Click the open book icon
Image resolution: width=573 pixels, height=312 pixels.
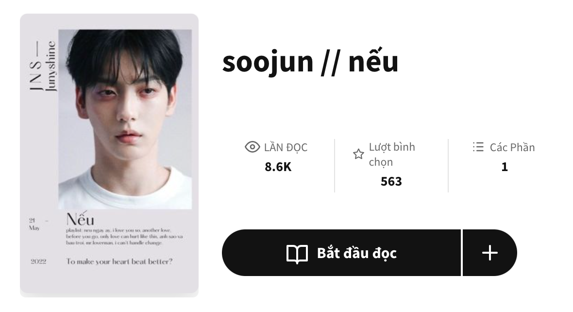(x=297, y=253)
